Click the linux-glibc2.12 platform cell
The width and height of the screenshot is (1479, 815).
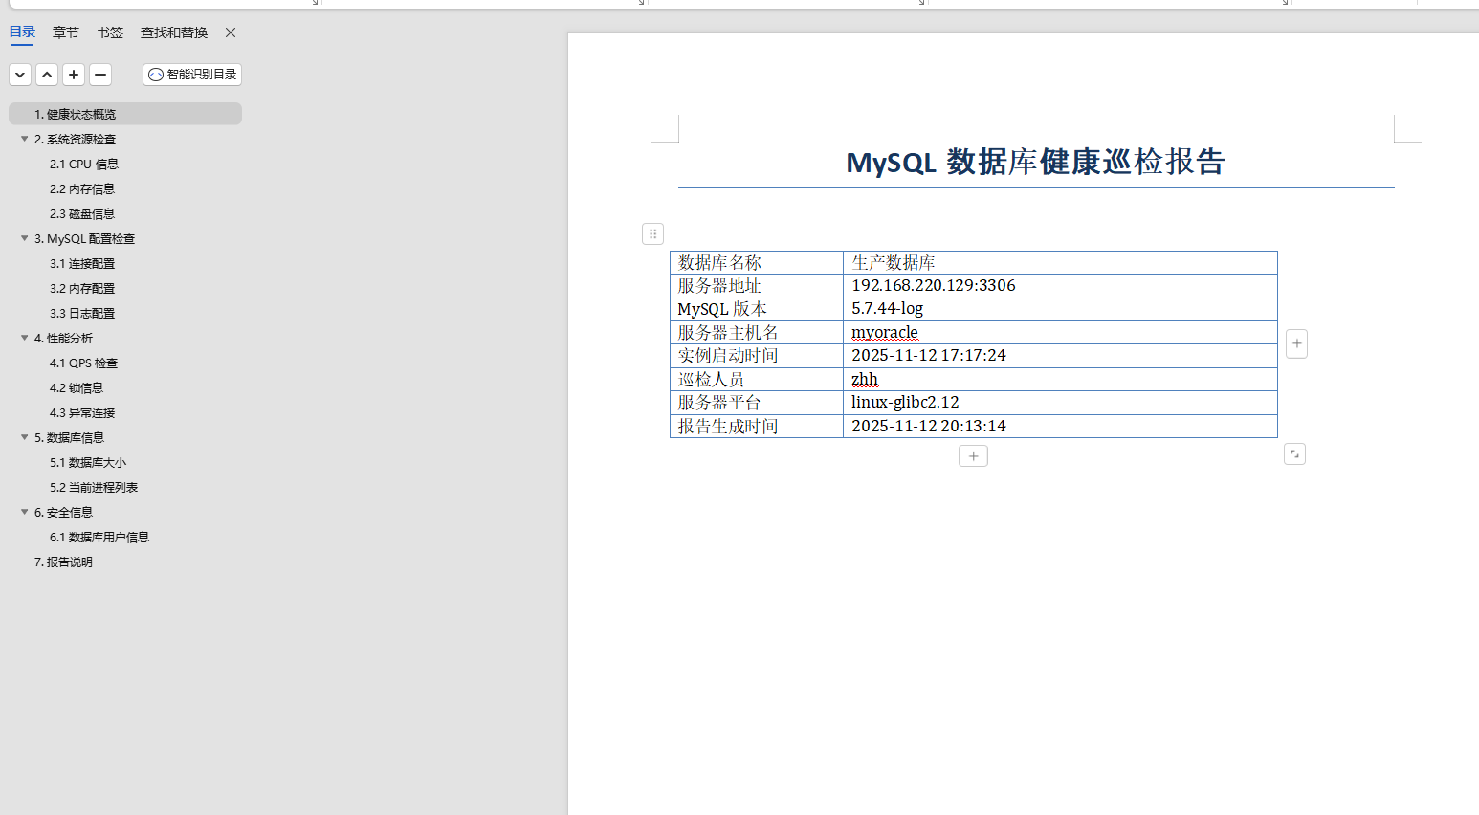click(1060, 403)
